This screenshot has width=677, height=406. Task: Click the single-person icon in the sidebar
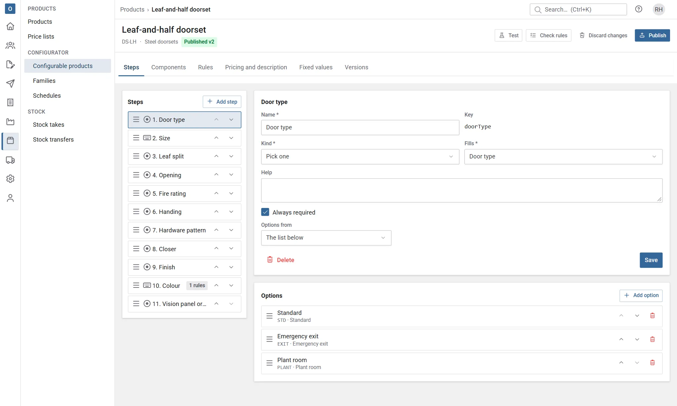pos(10,198)
